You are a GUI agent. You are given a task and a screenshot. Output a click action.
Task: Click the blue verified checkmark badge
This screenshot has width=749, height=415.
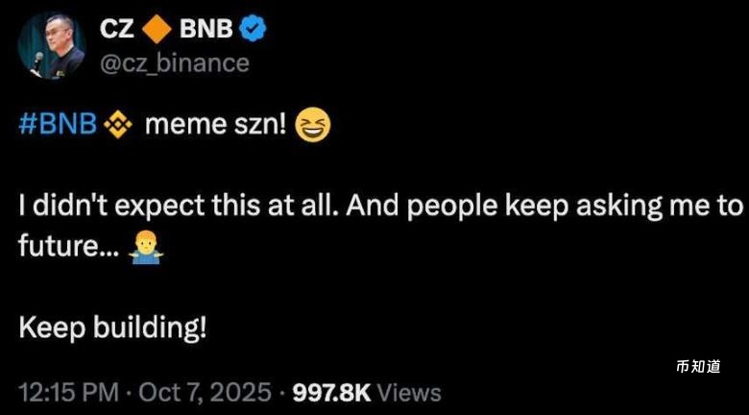point(252,30)
